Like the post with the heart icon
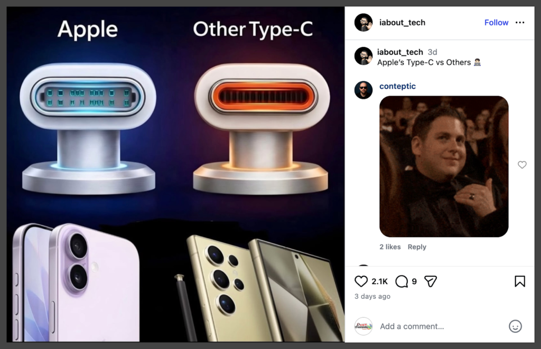 point(361,281)
